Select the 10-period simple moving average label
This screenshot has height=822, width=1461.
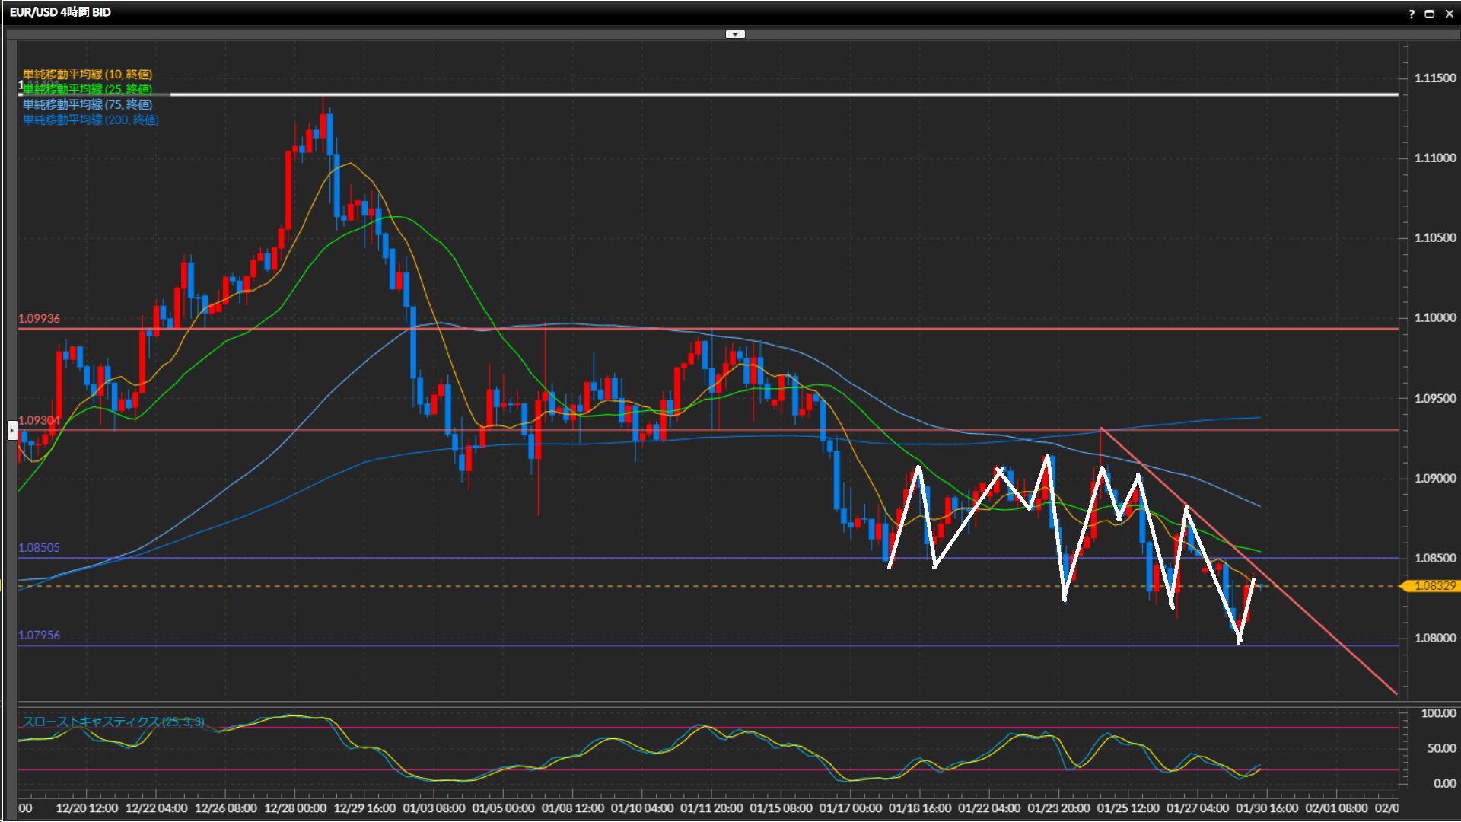click(x=87, y=74)
